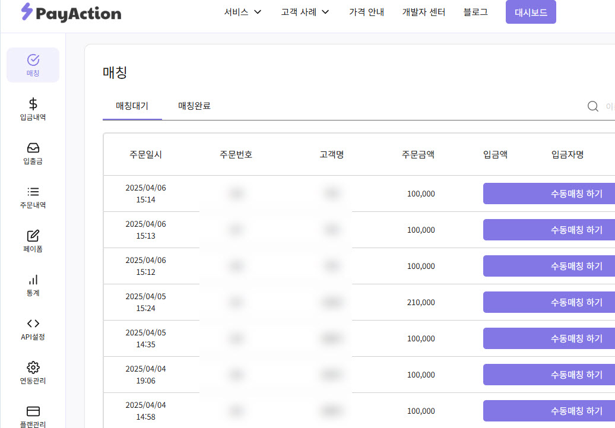The height and width of the screenshot is (428, 615).
Task: View 통계 bar chart icon
Action: point(33,280)
